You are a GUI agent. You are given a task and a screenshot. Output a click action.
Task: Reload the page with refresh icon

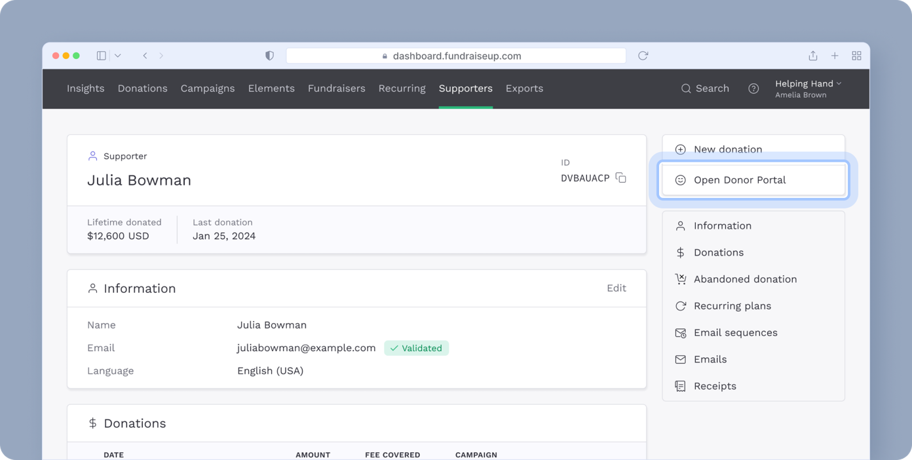coord(643,56)
